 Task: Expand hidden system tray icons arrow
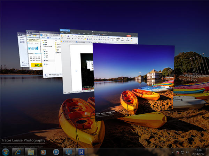click(172, 152)
